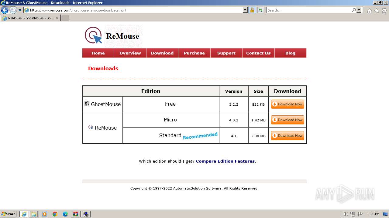Screen dimensions: 389x218
Task: Open the Home menu item
Action: [98, 53]
